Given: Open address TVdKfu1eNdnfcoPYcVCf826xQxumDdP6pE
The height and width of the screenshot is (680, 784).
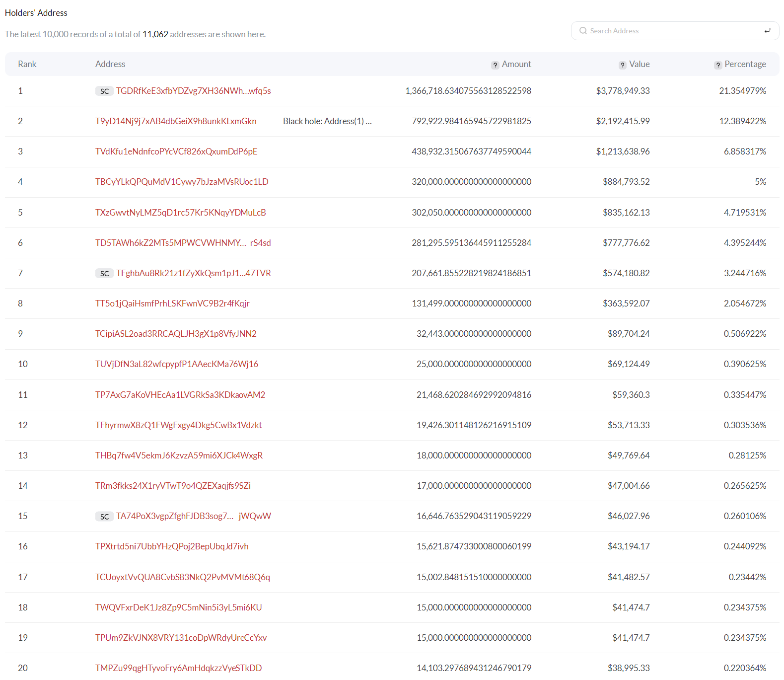Looking at the screenshot, I should [176, 151].
